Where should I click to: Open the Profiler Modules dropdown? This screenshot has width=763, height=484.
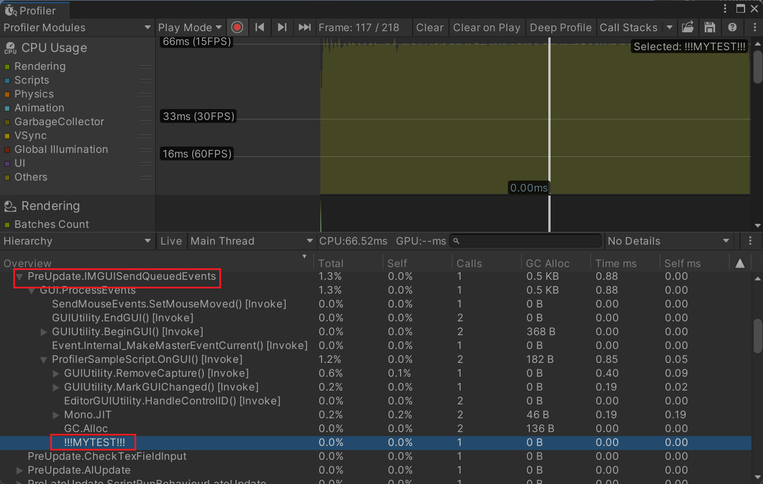click(77, 27)
